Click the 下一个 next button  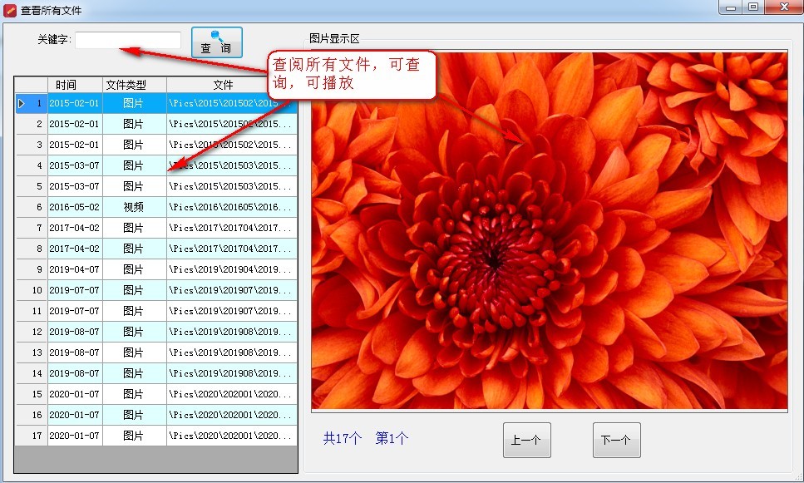(616, 440)
